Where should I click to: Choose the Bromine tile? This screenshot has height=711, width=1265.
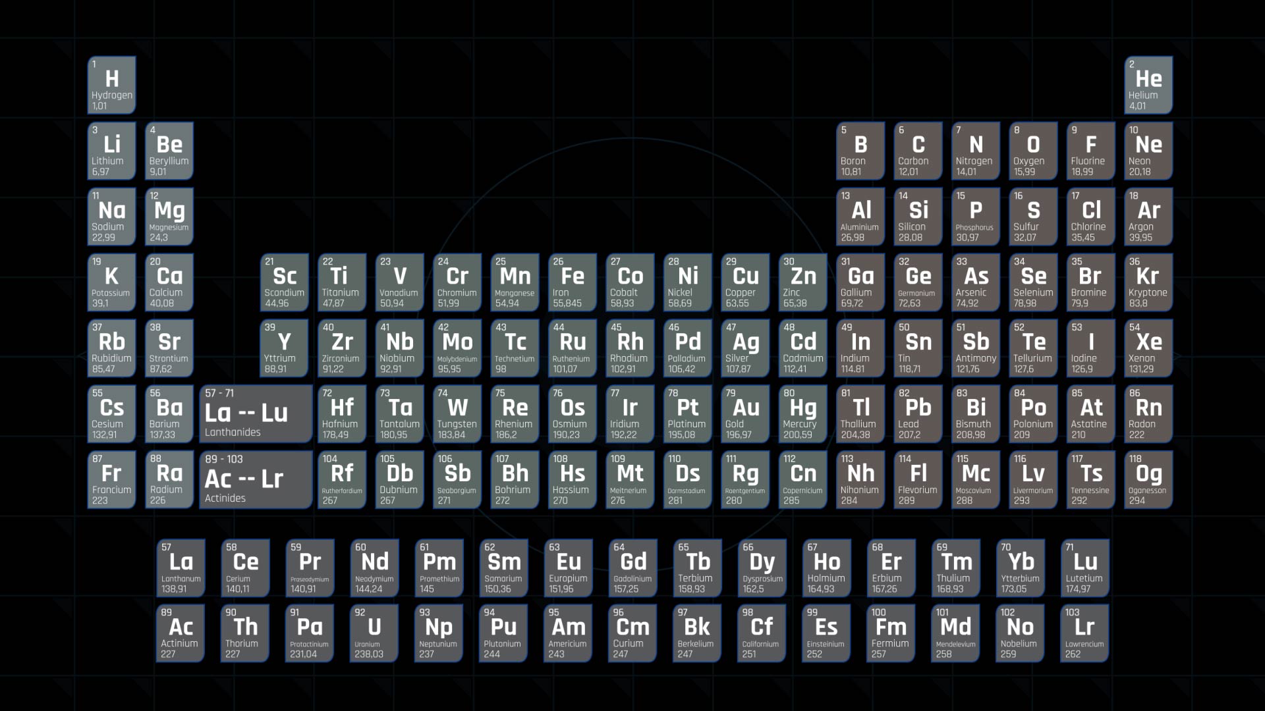[x=1091, y=282]
